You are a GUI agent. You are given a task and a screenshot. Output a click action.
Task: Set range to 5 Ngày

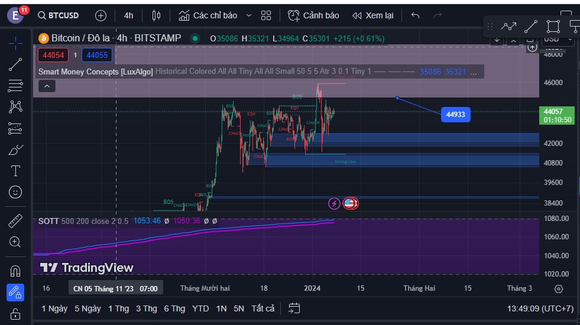(88, 308)
